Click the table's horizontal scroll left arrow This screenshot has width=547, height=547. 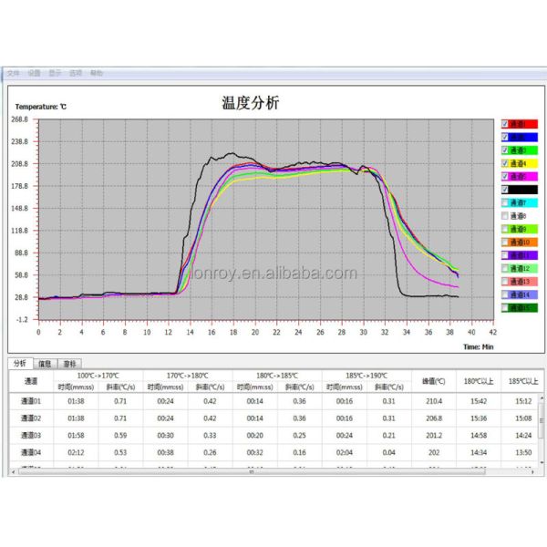pos(14,472)
